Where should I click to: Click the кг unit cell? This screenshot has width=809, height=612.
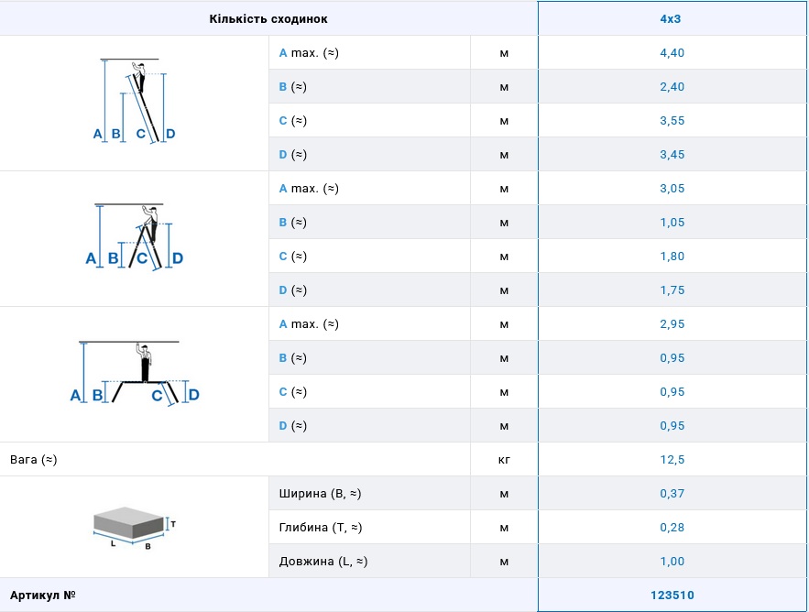[504, 460]
